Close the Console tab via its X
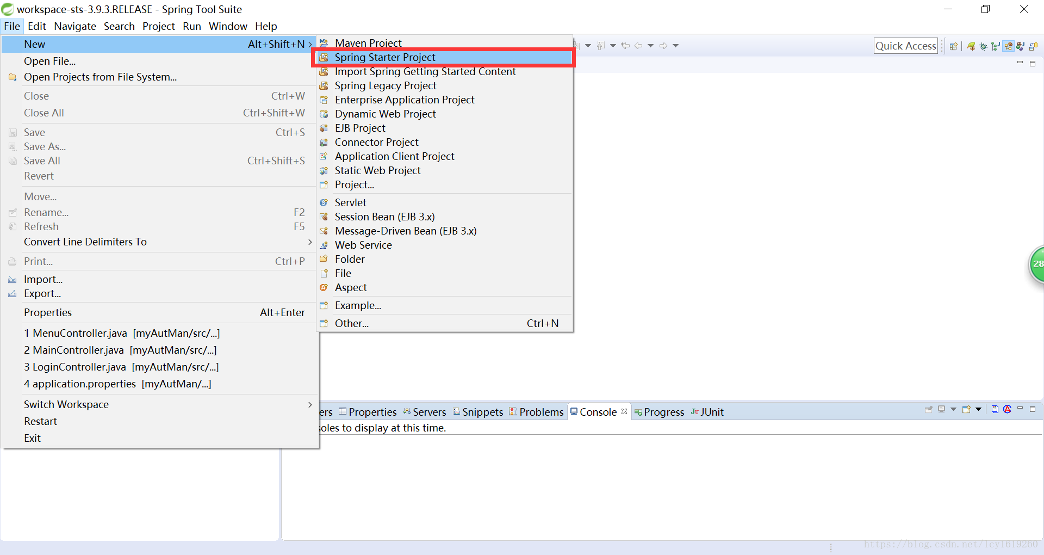This screenshot has height=555, width=1044. click(x=624, y=411)
